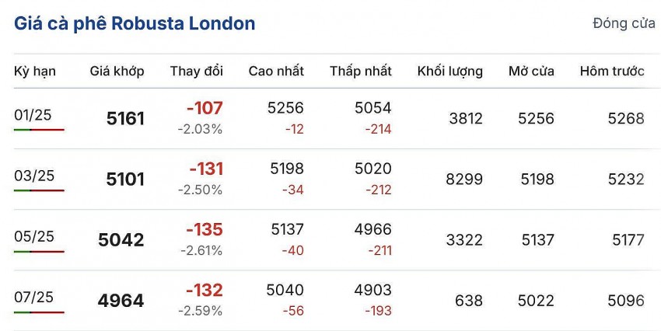Select the 05/25 contract term
This screenshot has width=661, height=331.
(34, 236)
